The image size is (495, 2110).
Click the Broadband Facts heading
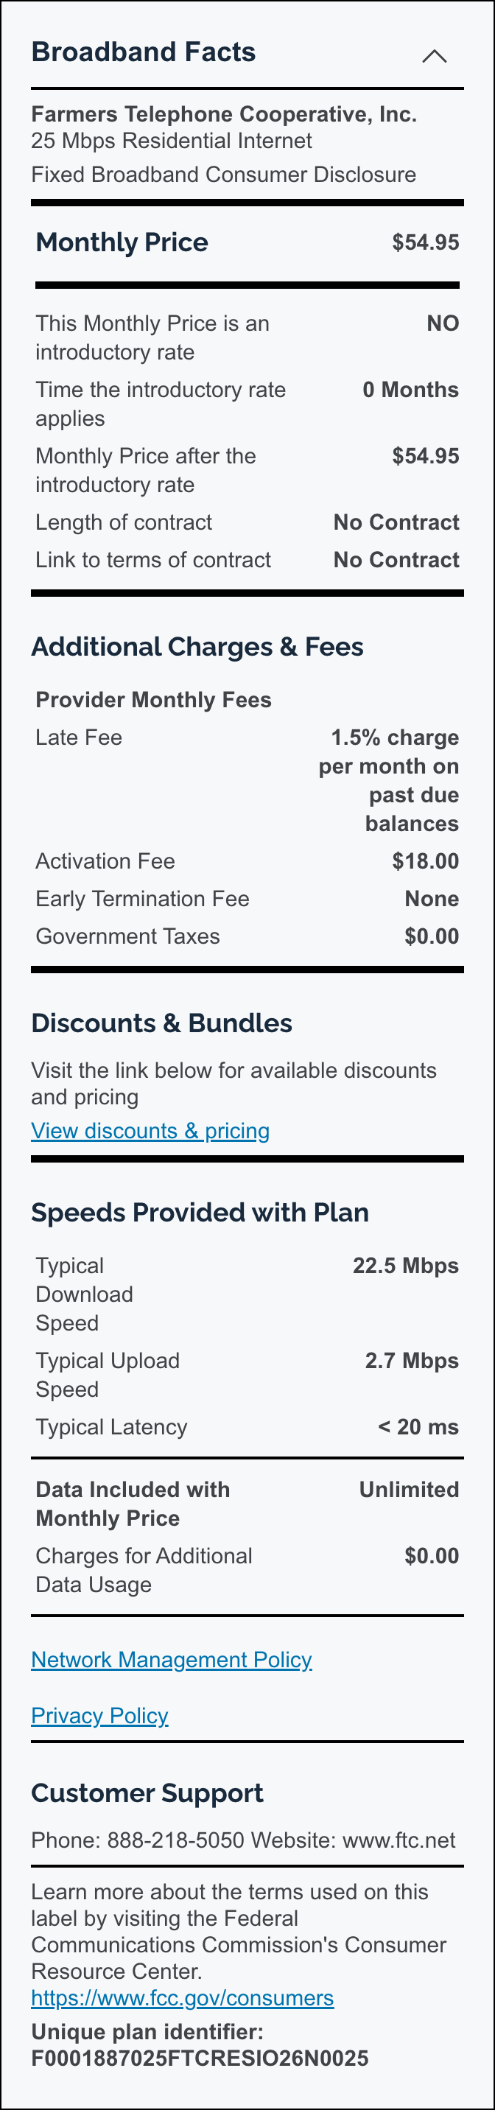coord(144,52)
